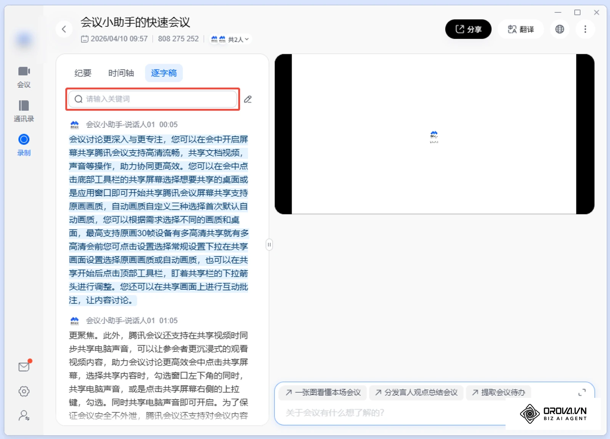610x439 pixels.
Task: Click the blurred profile avatar in the sidebar
Action: point(24,40)
